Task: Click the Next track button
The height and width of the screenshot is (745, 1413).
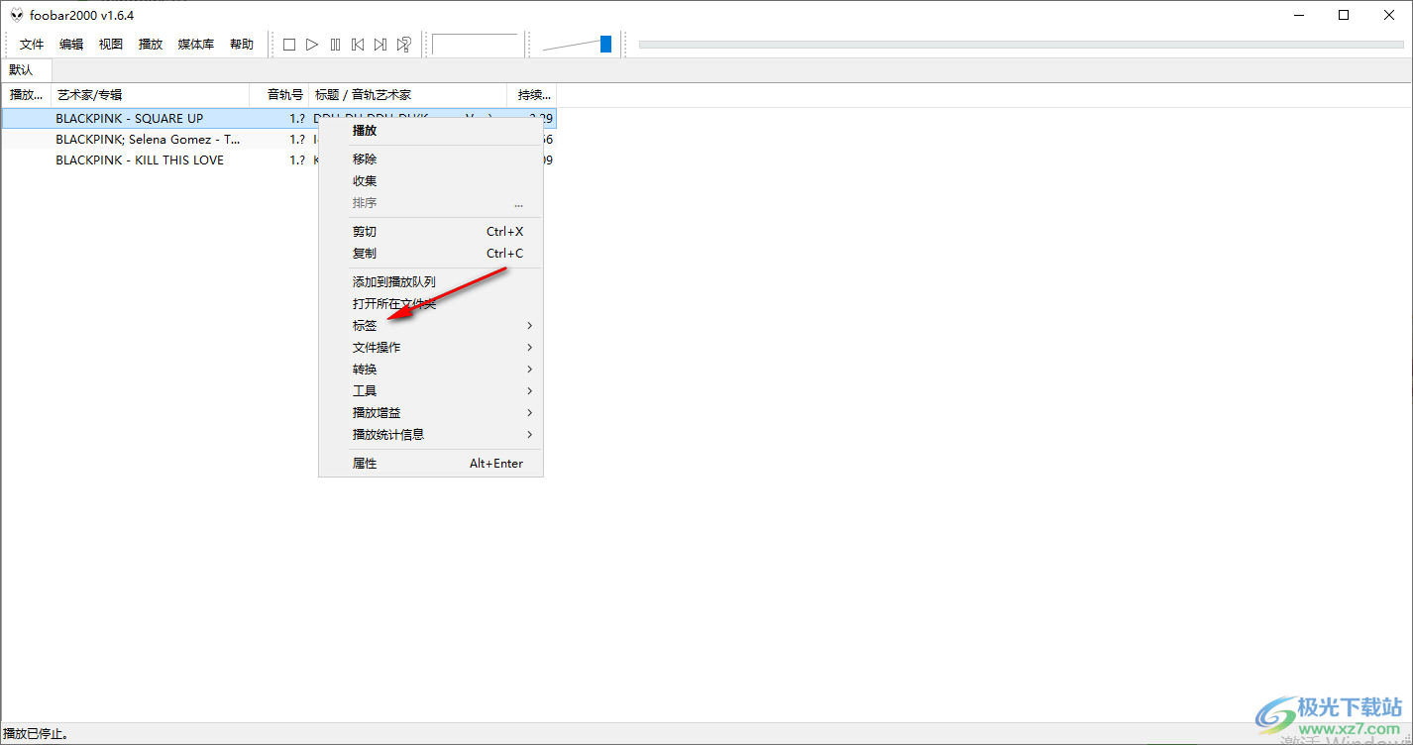Action: (x=380, y=45)
